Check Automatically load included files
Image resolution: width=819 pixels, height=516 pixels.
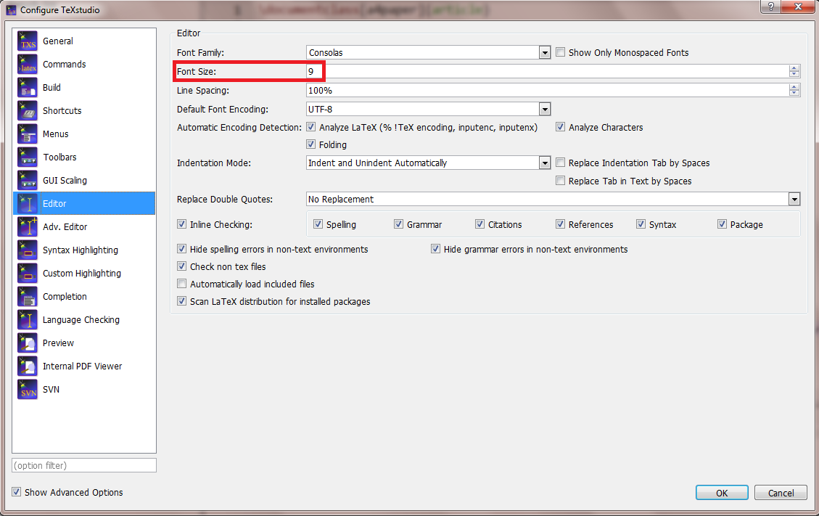pyautogui.click(x=182, y=284)
